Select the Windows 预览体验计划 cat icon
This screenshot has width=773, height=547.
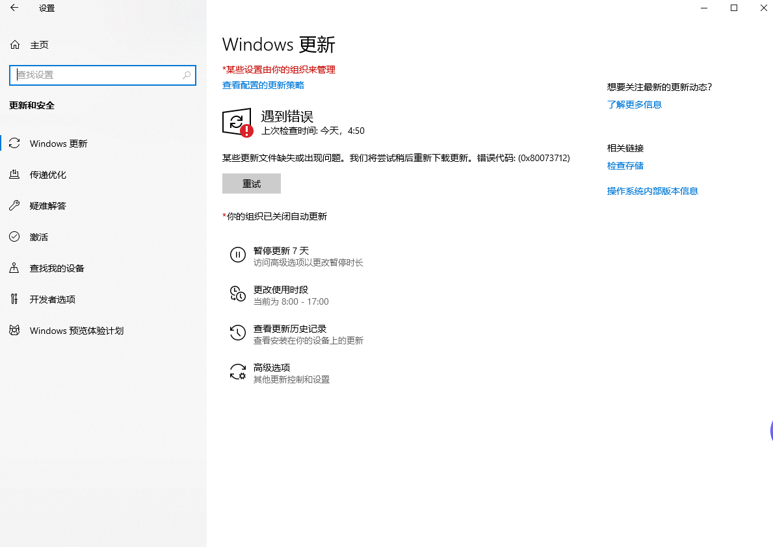[x=15, y=330]
